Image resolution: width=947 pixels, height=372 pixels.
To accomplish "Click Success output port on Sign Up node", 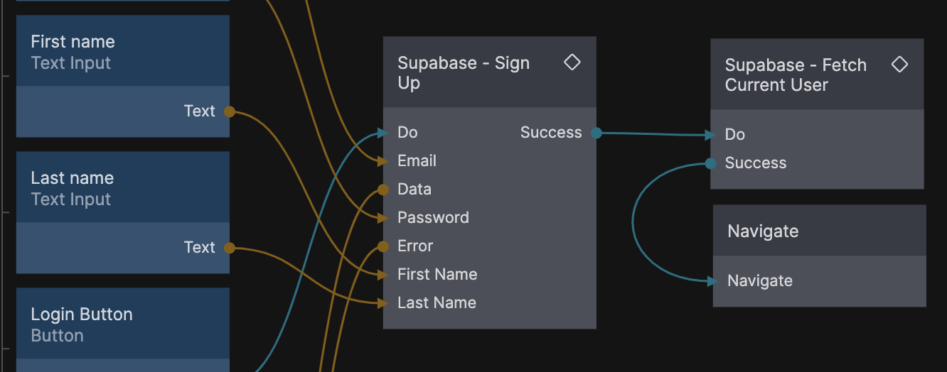I will tap(596, 133).
